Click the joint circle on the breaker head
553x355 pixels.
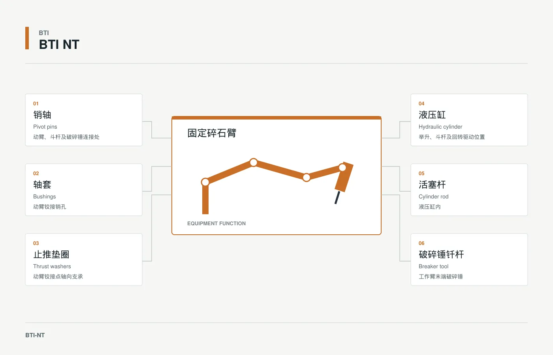click(342, 168)
